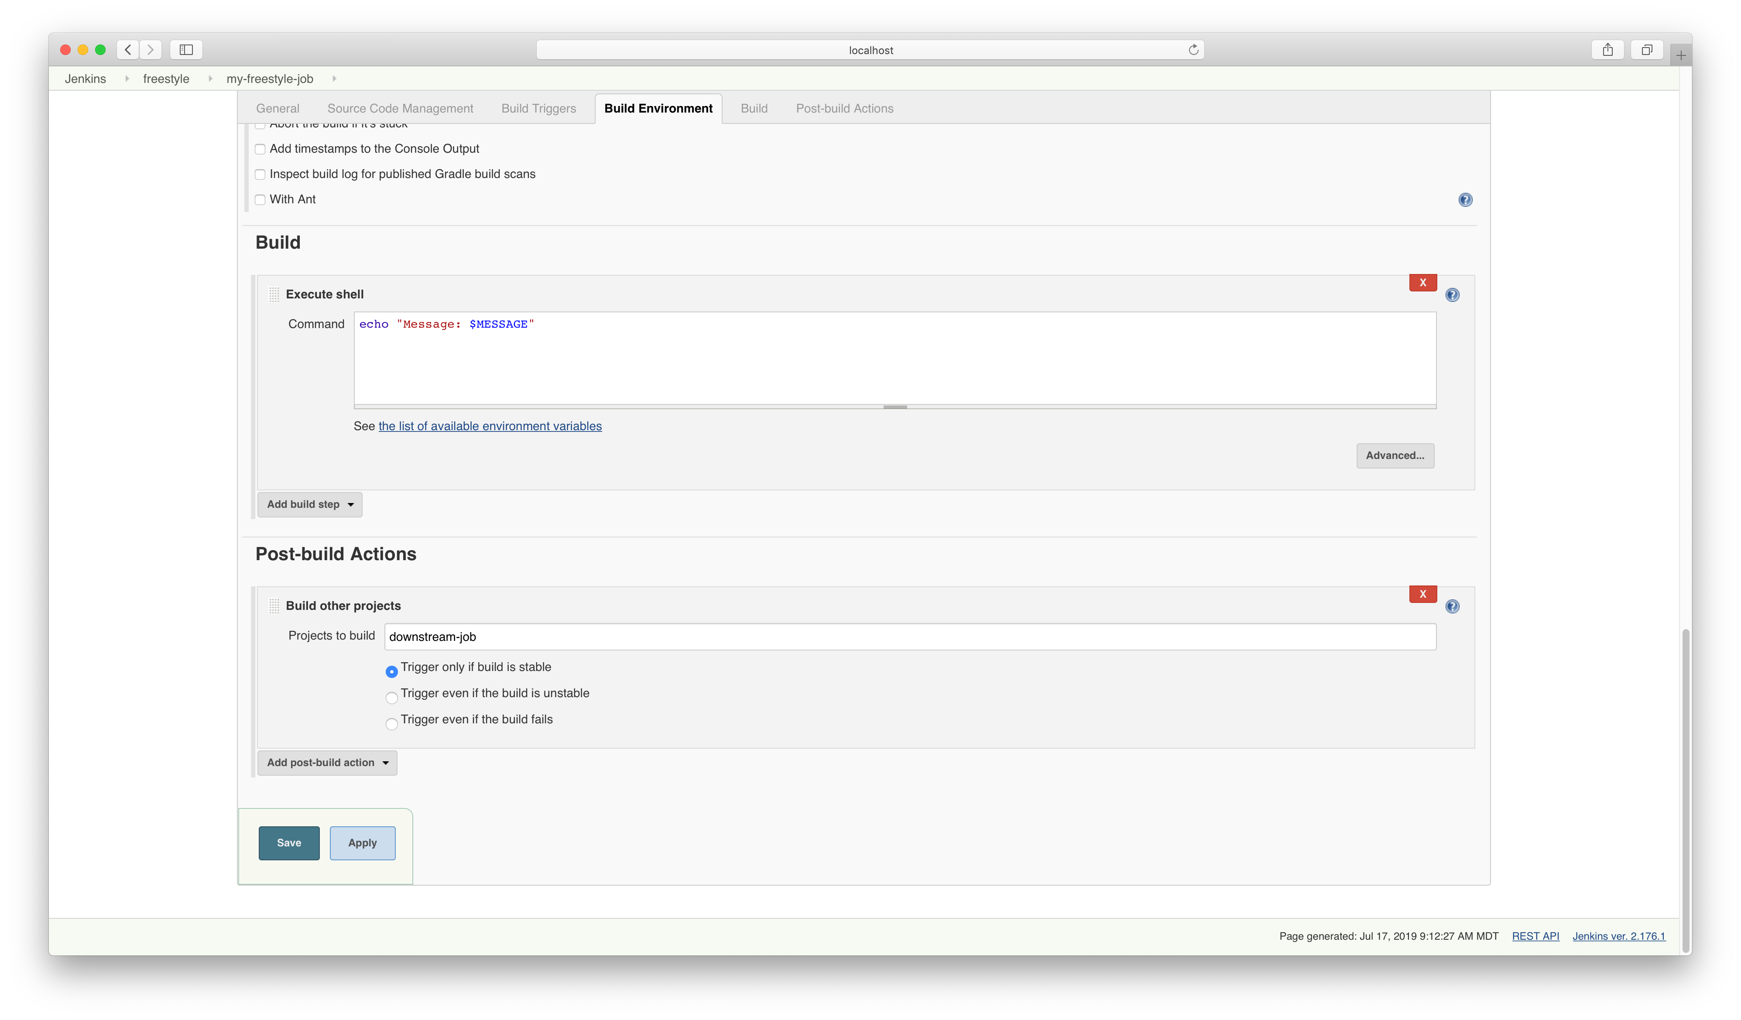Open help for Execute shell step
Image resolution: width=1741 pixels, height=1020 pixels.
pyautogui.click(x=1452, y=295)
